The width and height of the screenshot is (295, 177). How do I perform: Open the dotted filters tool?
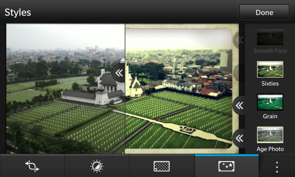[x=161, y=166]
